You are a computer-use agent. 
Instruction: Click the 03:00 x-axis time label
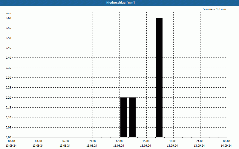click(x=39, y=141)
